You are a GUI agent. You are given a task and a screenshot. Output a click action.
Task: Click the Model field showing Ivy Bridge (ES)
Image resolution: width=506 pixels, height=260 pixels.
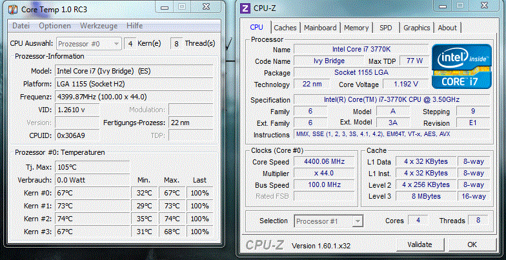pyautogui.click(x=134, y=71)
